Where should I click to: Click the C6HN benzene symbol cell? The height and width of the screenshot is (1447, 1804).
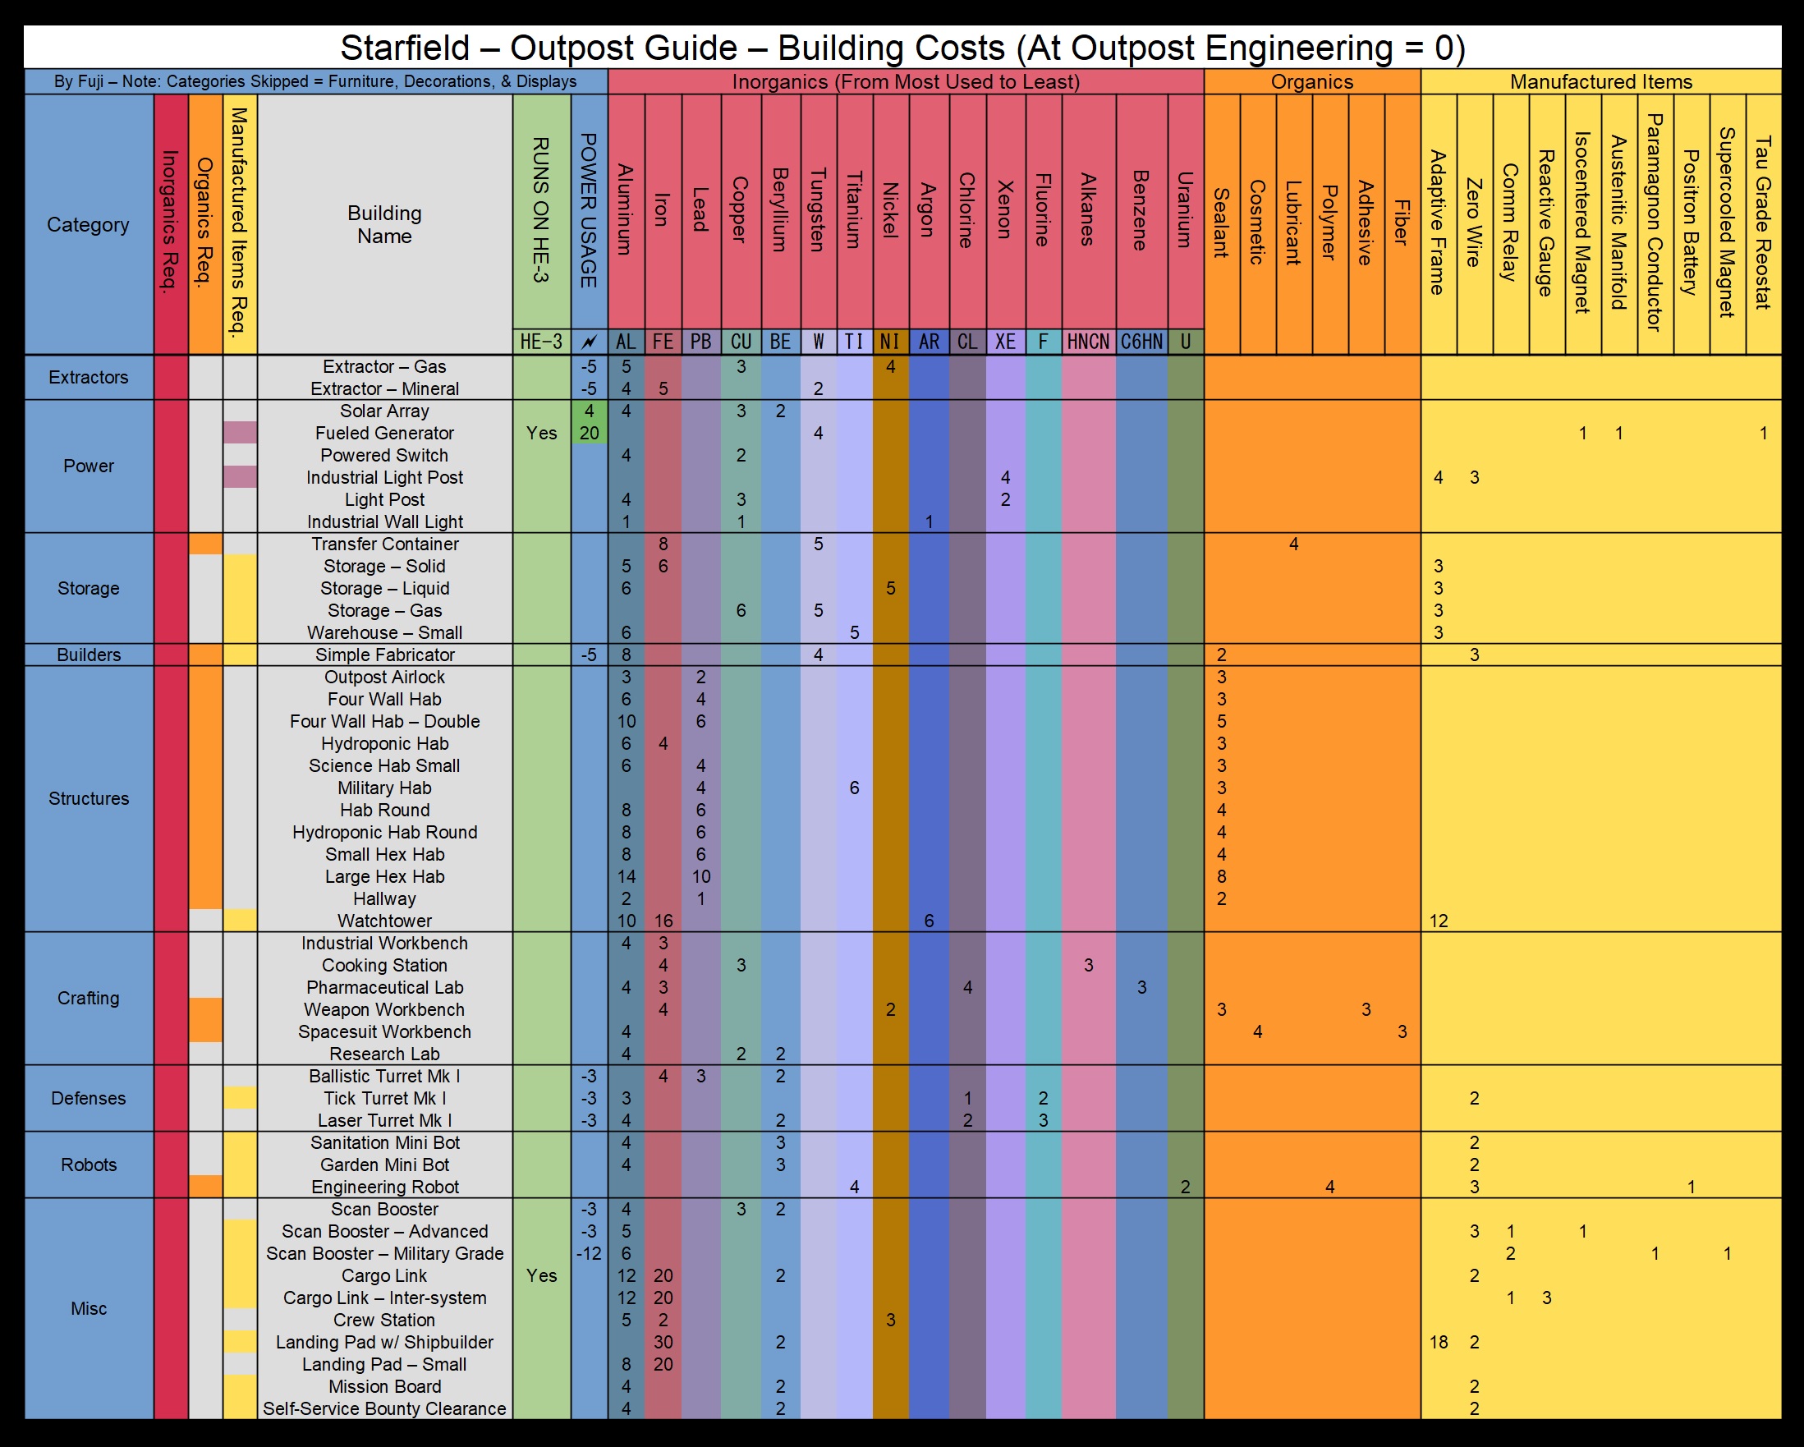pyautogui.click(x=1141, y=342)
